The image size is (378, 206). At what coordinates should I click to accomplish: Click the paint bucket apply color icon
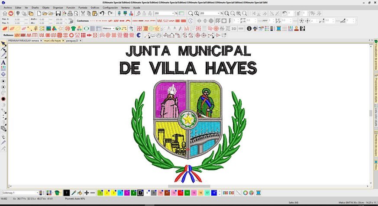tap(80, 193)
